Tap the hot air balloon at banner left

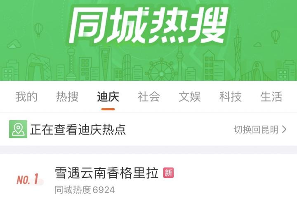tap(38, 30)
